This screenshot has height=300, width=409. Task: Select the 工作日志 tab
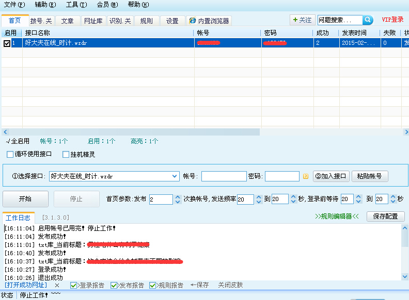pyautogui.click(x=18, y=218)
